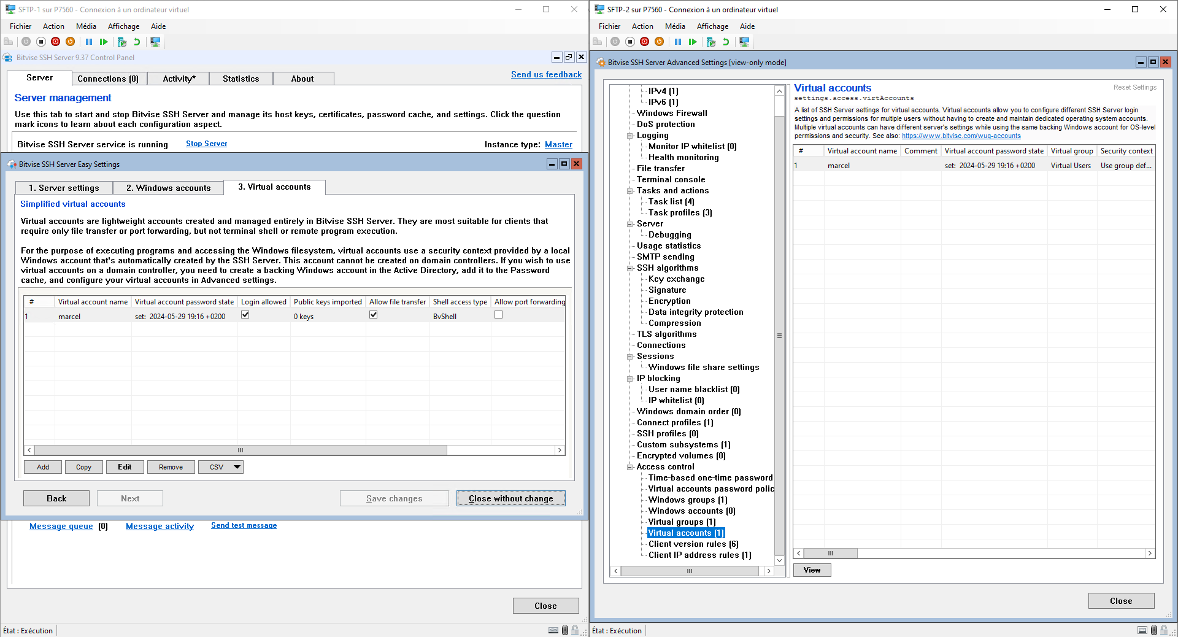Select the marcel row in Advanced Settings table
The image size is (1178, 637).
[x=974, y=166]
